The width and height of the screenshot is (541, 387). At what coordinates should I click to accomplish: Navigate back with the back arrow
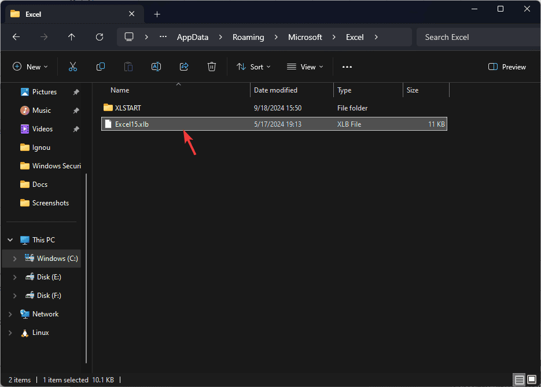click(16, 37)
